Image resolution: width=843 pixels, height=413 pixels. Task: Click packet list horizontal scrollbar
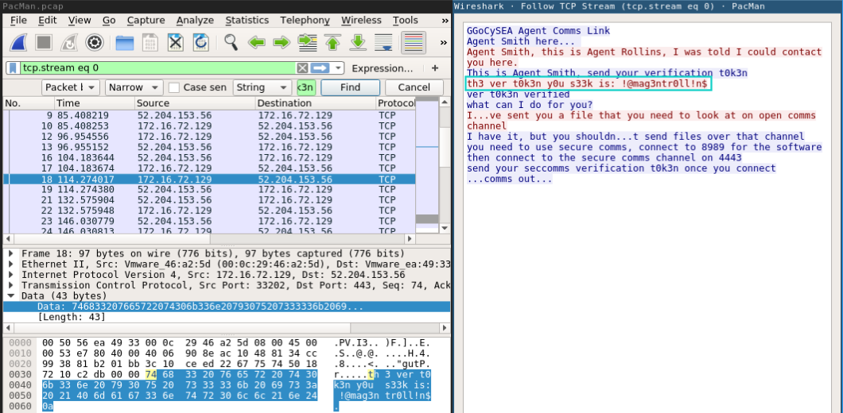pos(209,238)
